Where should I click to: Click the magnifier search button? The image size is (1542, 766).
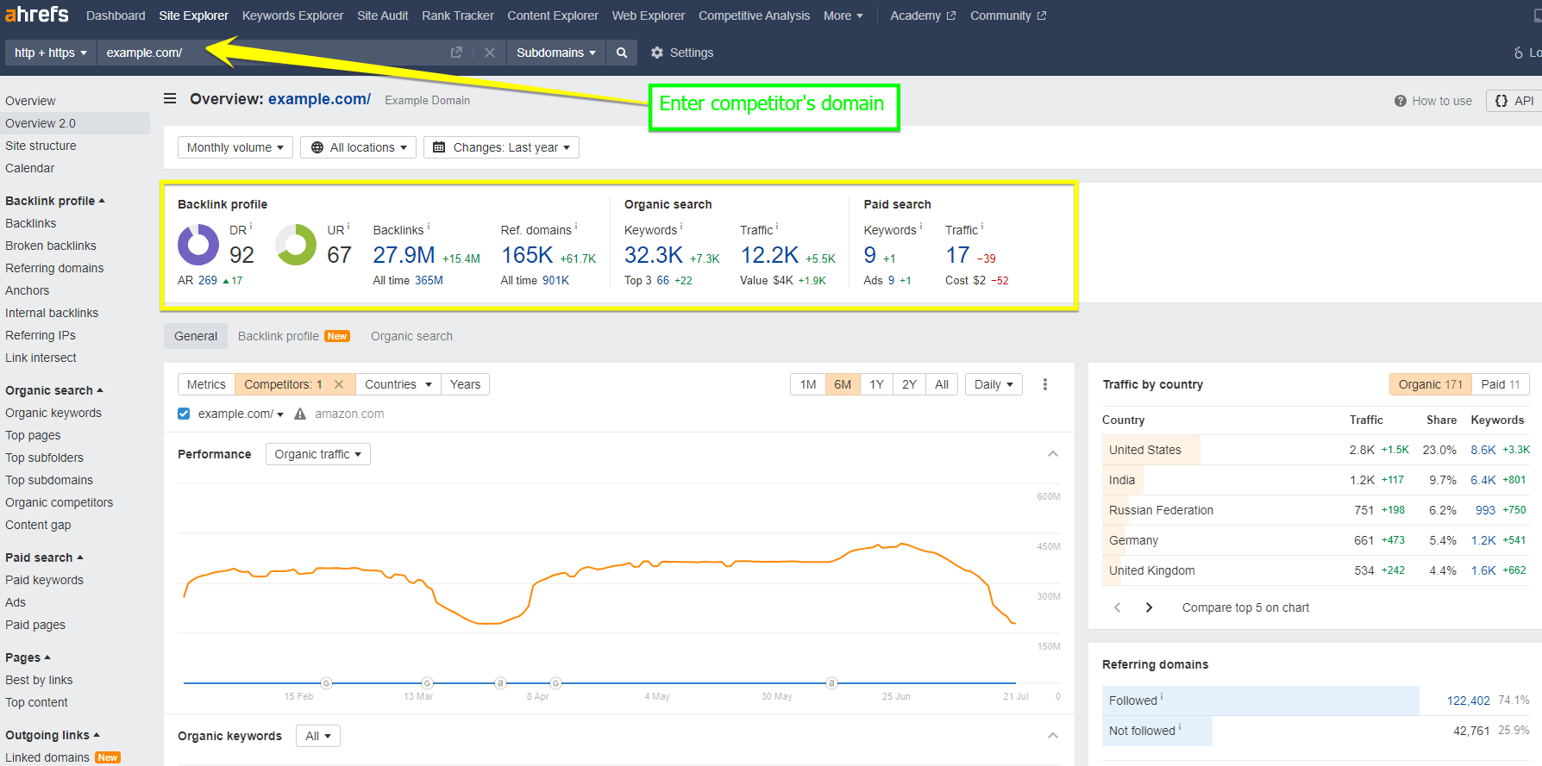622,53
